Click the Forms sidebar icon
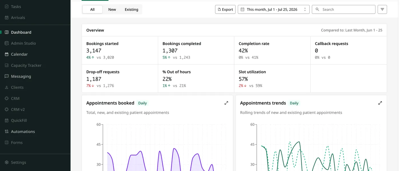400x171 pixels. tap(7, 142)
